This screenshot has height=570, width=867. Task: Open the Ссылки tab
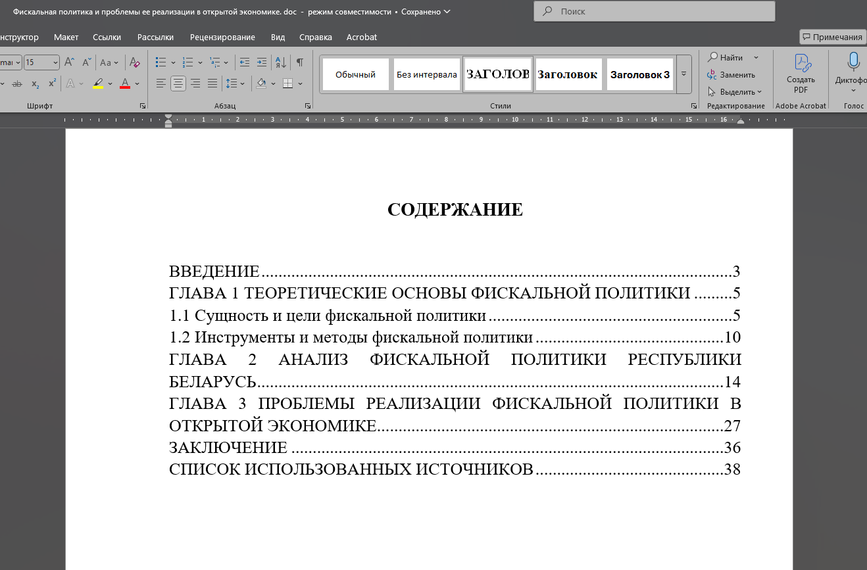pyautogui.click(x=107, y=37)
